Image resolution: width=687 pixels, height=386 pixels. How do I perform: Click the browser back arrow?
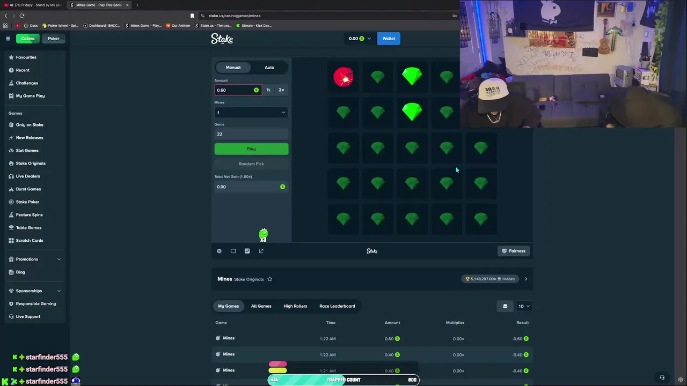[x=6, y=16]
